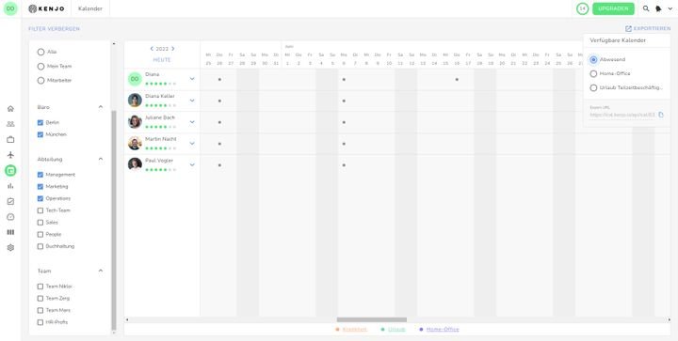This screenshot has height=341, width=678.
Task: Click the Kenjo logo
Action: [46, 8]
